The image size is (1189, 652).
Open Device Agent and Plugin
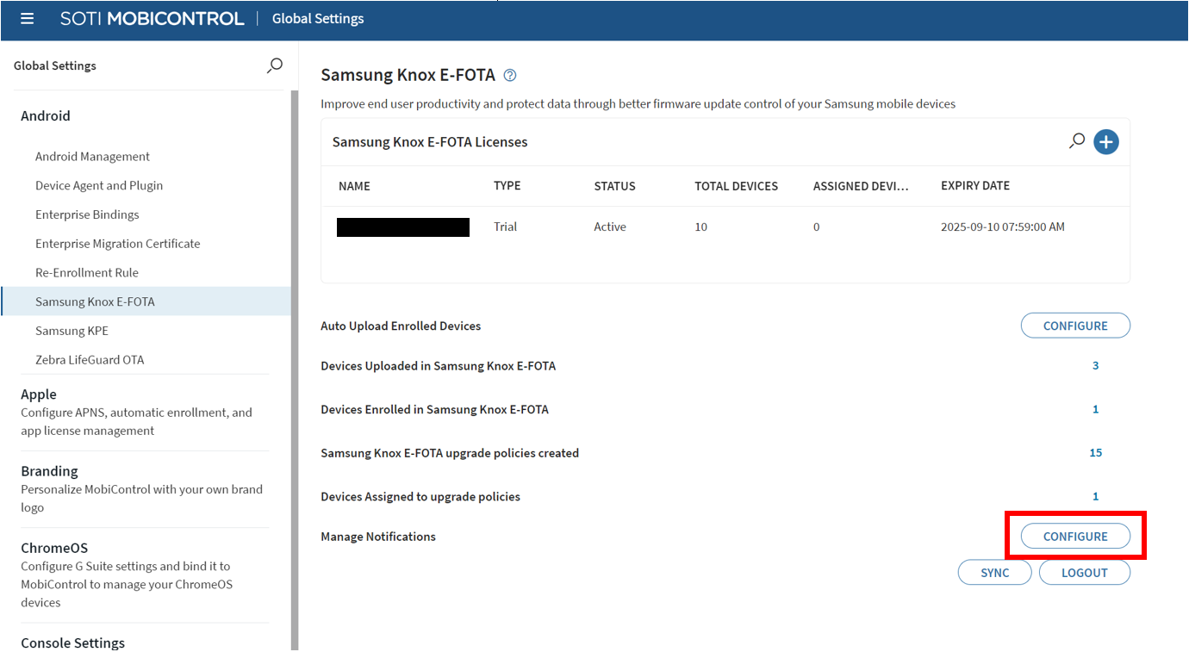pos(99,185)
